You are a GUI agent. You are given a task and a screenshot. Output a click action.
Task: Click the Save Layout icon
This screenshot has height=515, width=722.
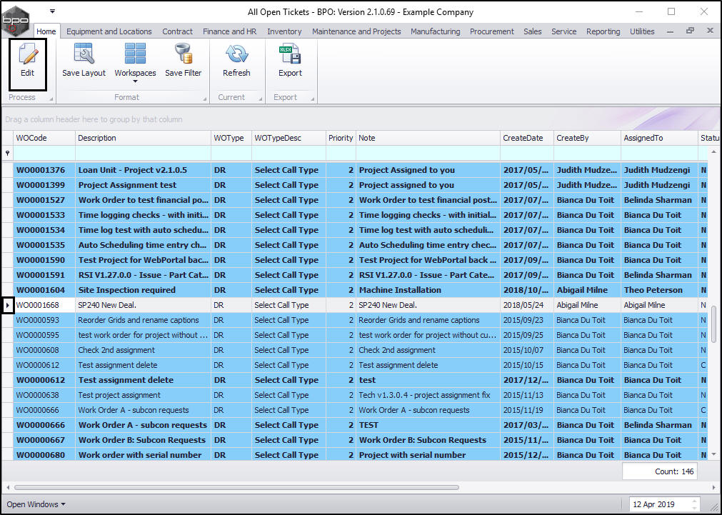pyautogui.click(x=84, y=56)
